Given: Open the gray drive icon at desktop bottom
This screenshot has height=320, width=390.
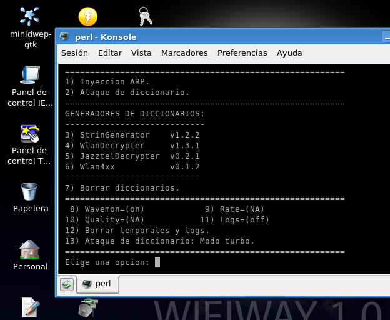Looking at the screenshot, I should click(87, 307).
